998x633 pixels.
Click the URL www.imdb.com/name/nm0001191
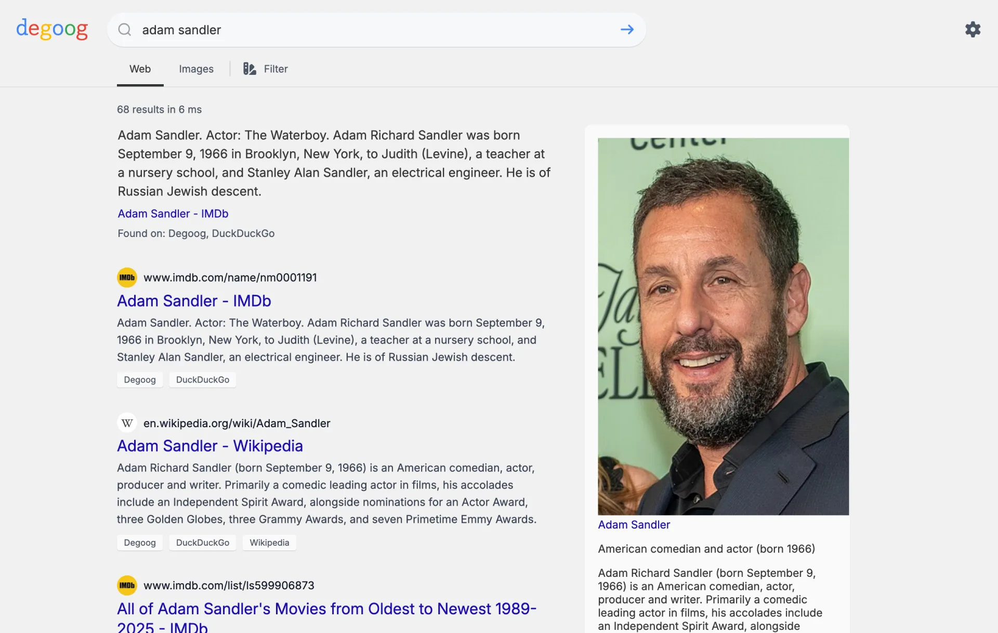click(230, 278)
